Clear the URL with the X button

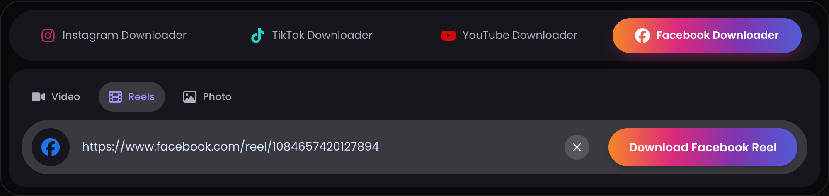[x=577, y=147]
